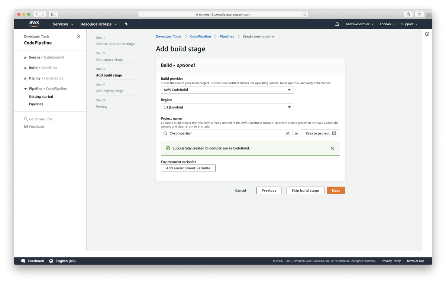This screenshot has width=446, height=283.
Task: Open the notifications bell
Action: point(337,24)
